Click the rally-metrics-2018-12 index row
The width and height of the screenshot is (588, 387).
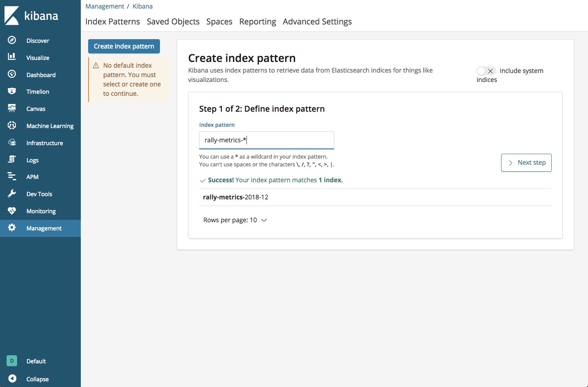[x=375, y=197]
